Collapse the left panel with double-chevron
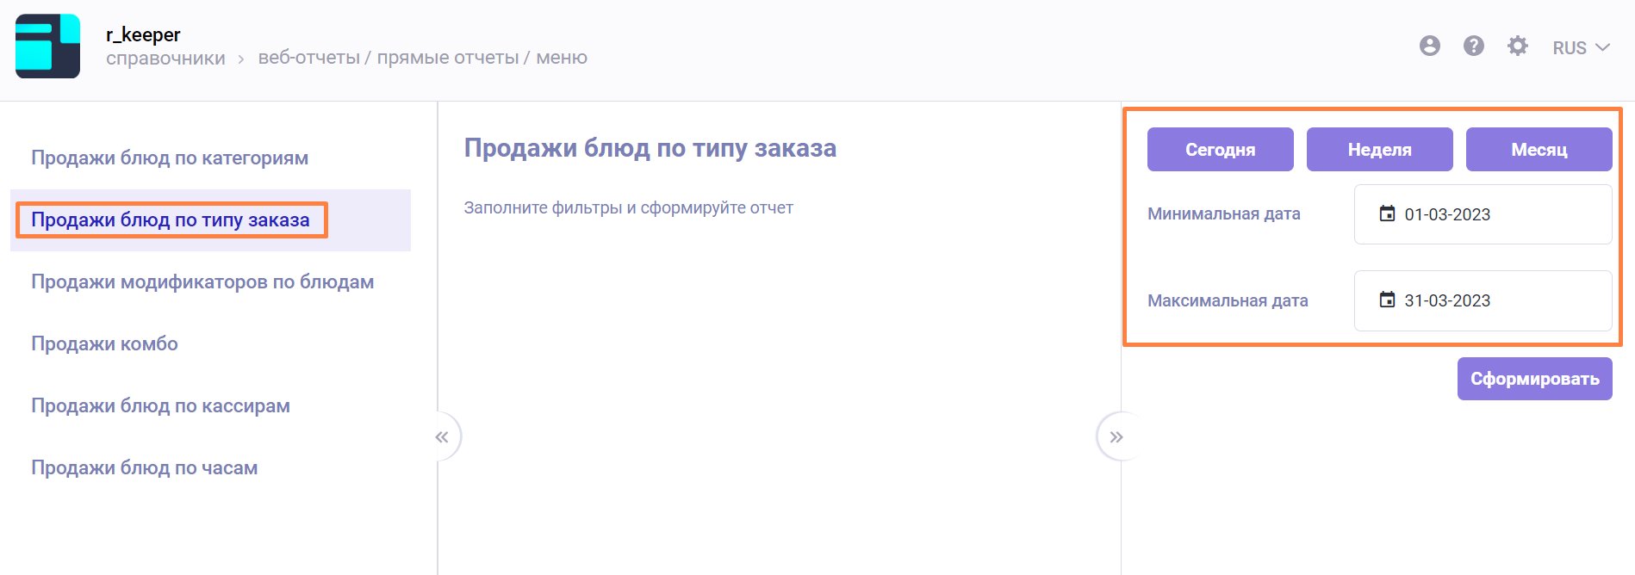Image resolution: width=1635 pixels, height=575 pixels. [442, 437]
